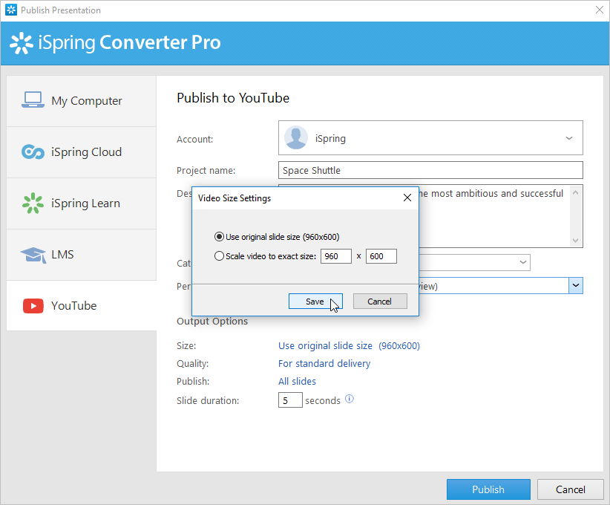This screenshot has width=610, height=505.
Task: Click the LMS graduation cap icon
Action: coord(33,255)
